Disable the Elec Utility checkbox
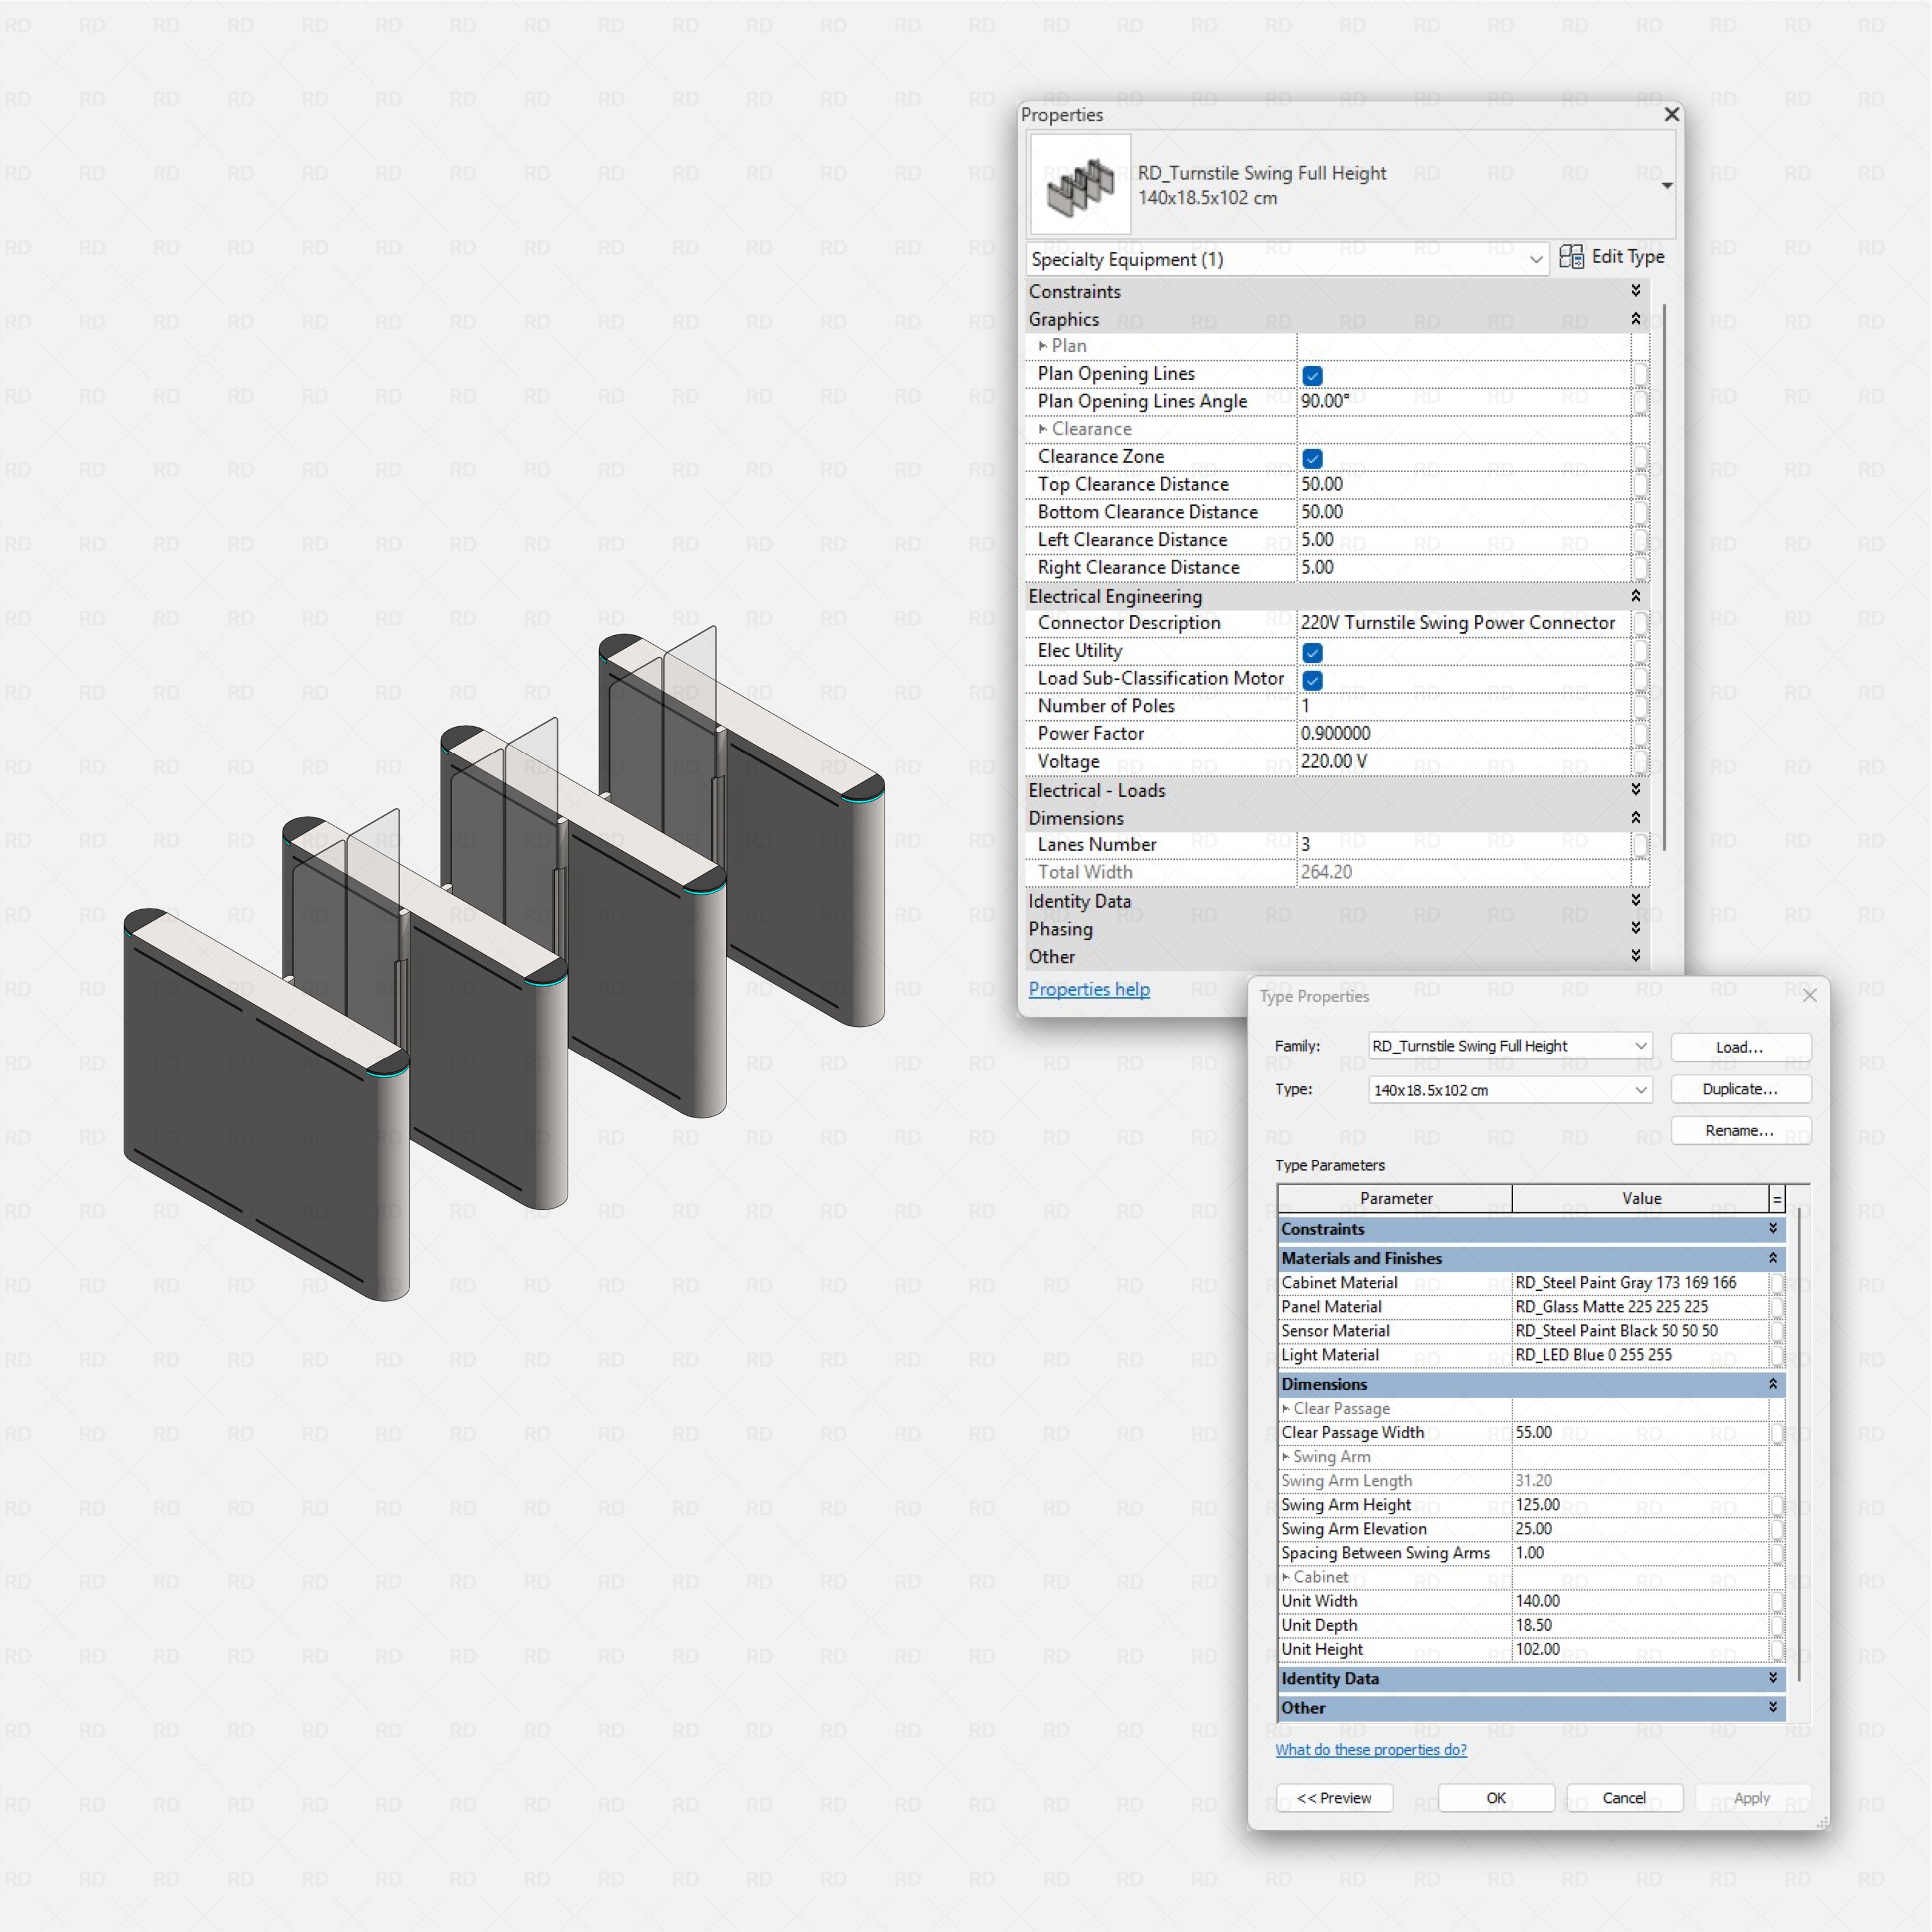This screenshot has height=1932, width=1932. (1313, 652)
